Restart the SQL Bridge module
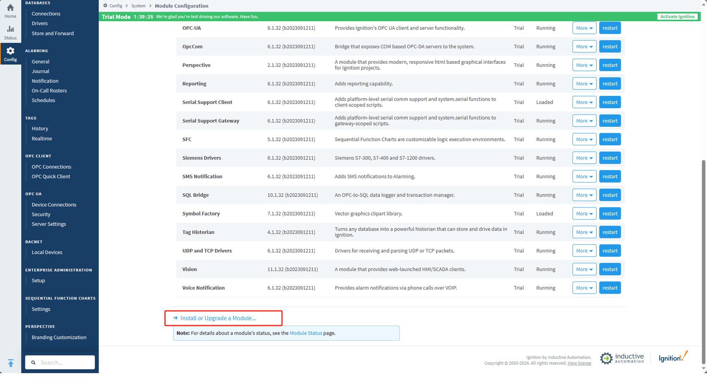 point(610,195)
